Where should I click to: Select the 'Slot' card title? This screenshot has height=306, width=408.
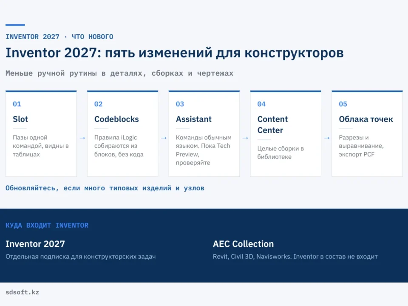(x=20, y=119)
